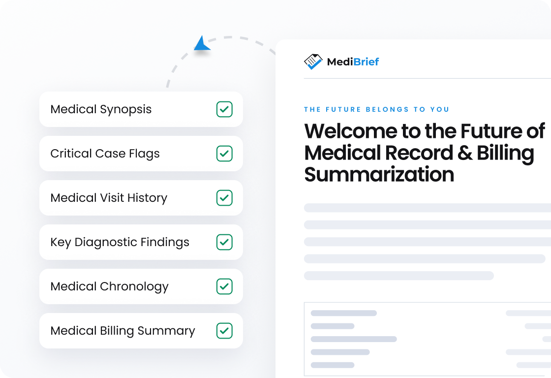The width and height of the screenshot is (551, 378).
Task: Select the Medical Chronology label
Action: (109, 286)
